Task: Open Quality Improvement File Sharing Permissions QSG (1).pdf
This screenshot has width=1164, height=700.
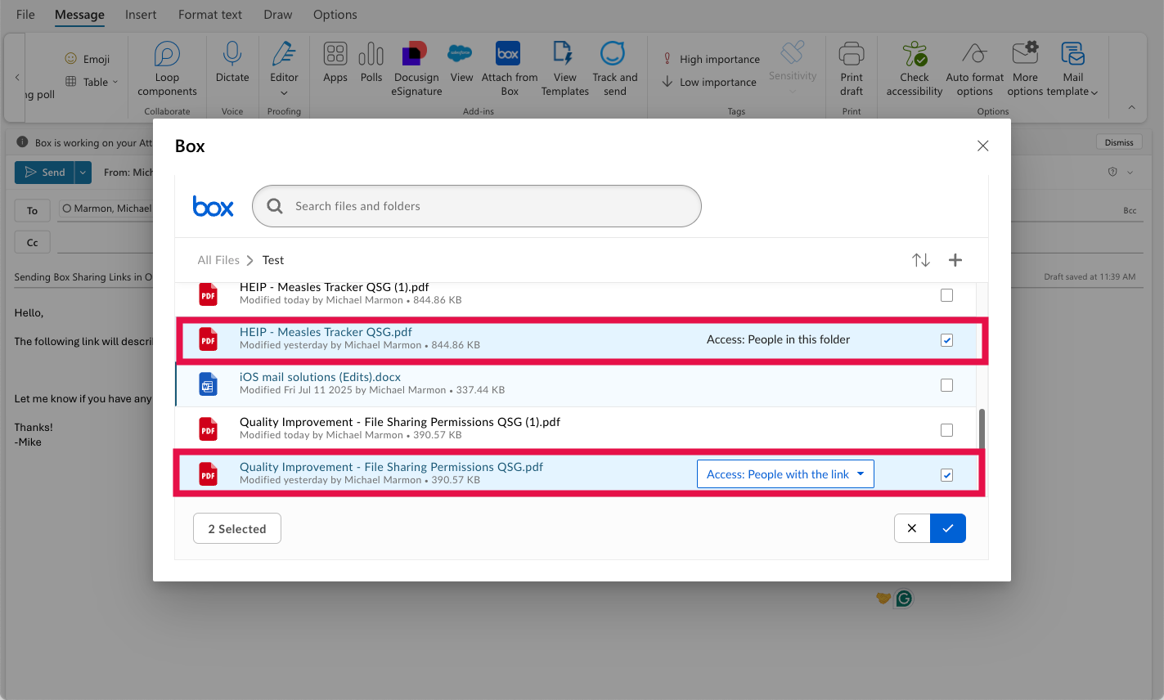Action: [x=400, y=422]
